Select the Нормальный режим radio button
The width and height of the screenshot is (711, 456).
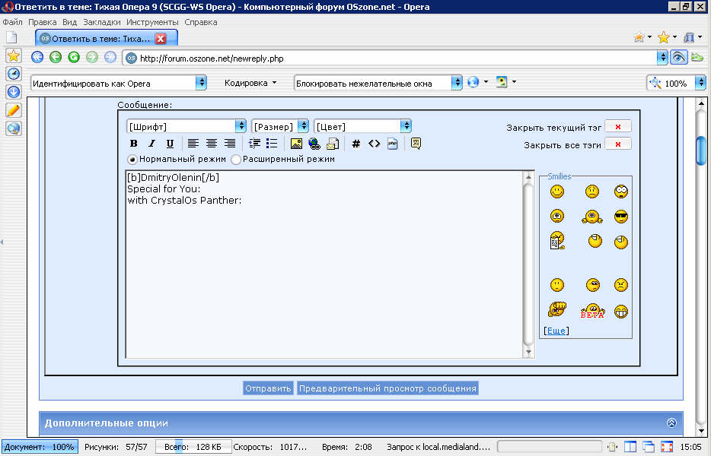(x=132, y=160)
